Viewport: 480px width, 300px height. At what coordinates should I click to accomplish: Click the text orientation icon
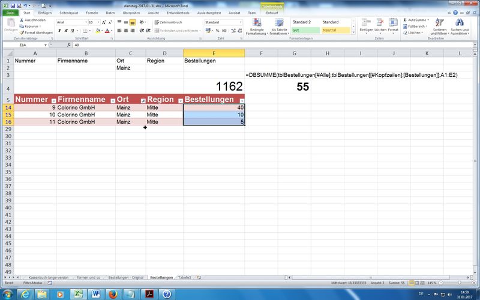click(142, 22)
